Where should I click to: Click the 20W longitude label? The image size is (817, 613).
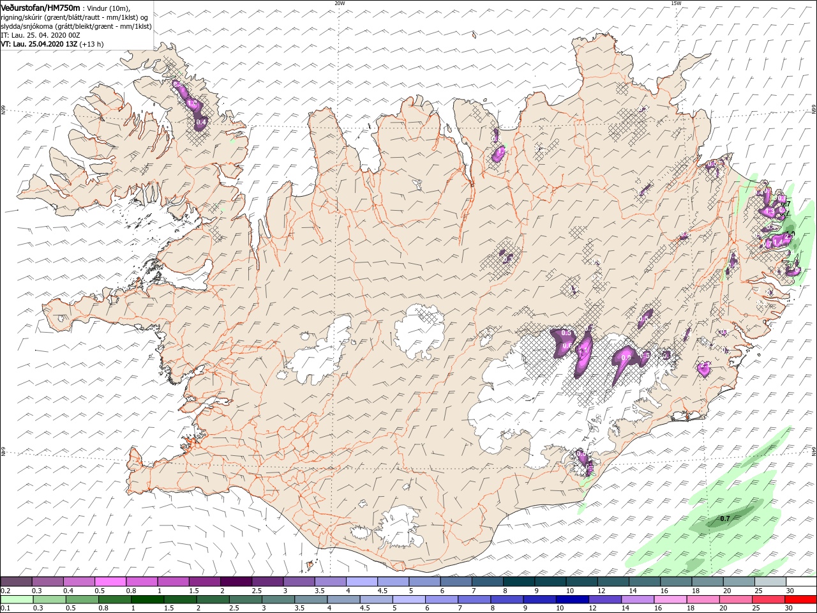(x=340, y=3)
